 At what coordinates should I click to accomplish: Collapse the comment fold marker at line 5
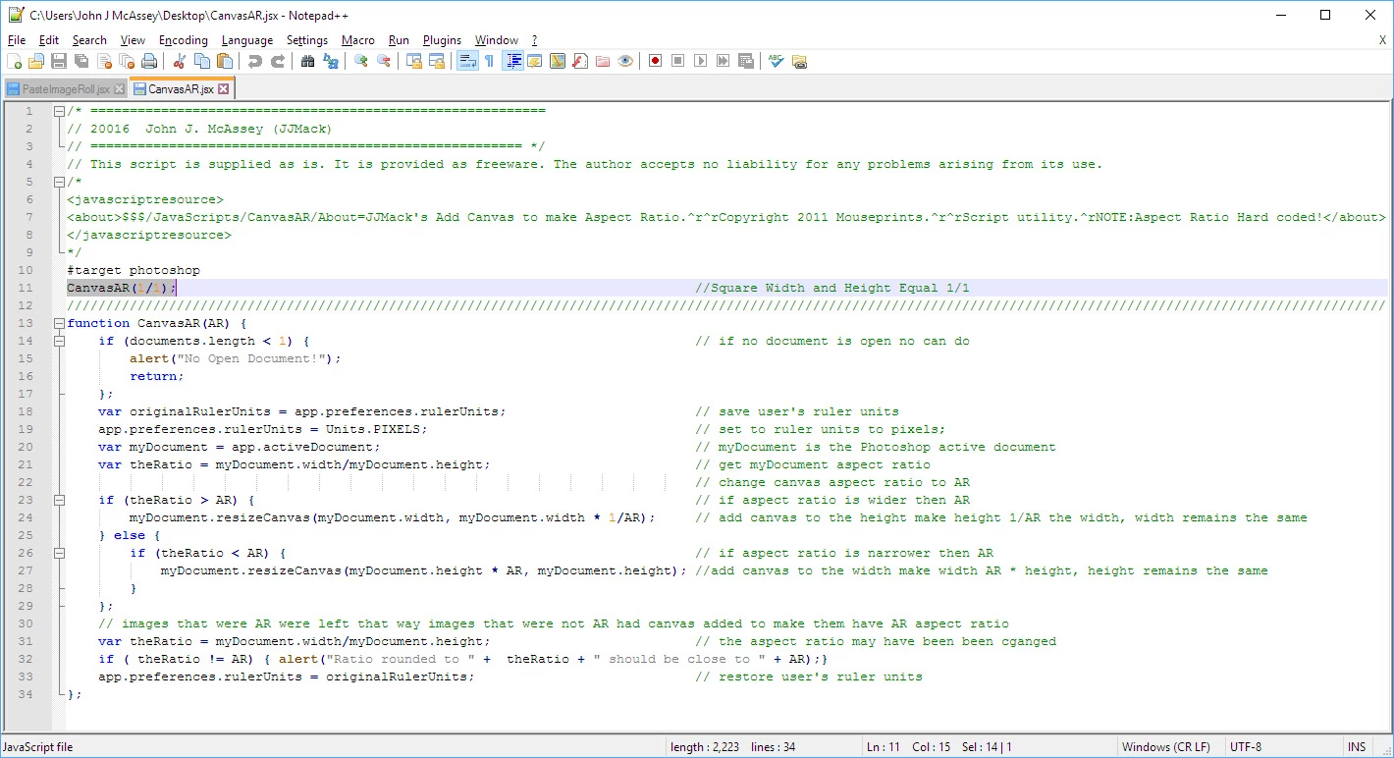tap(59, 182)
